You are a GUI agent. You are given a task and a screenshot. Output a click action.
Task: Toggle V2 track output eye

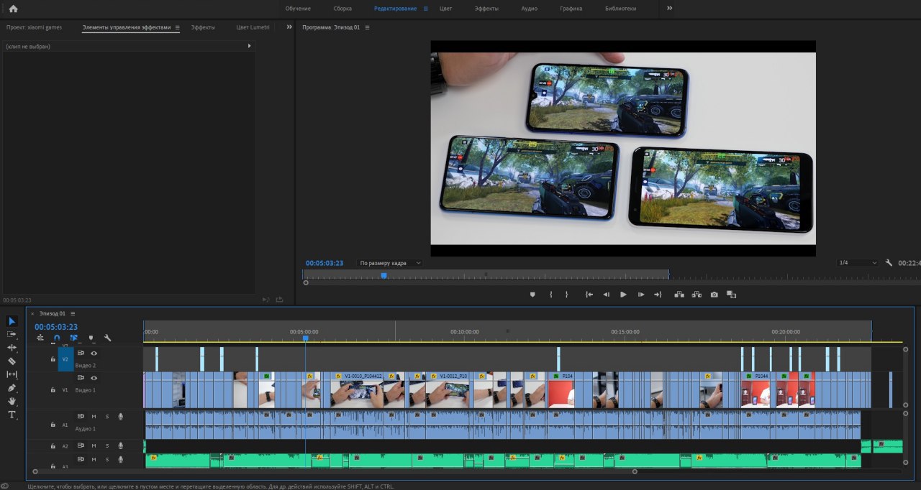coord(94,353)
